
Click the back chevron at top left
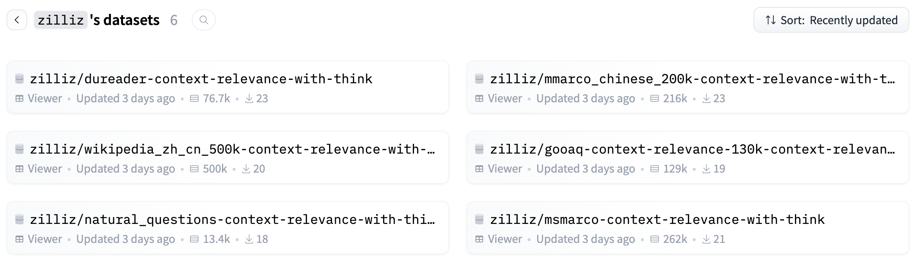[x=17, y=20]
